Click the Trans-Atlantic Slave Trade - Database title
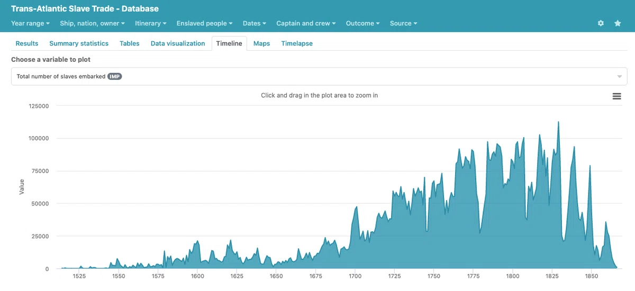Viewport: 635px width, 291px height. tap(85, 9)
